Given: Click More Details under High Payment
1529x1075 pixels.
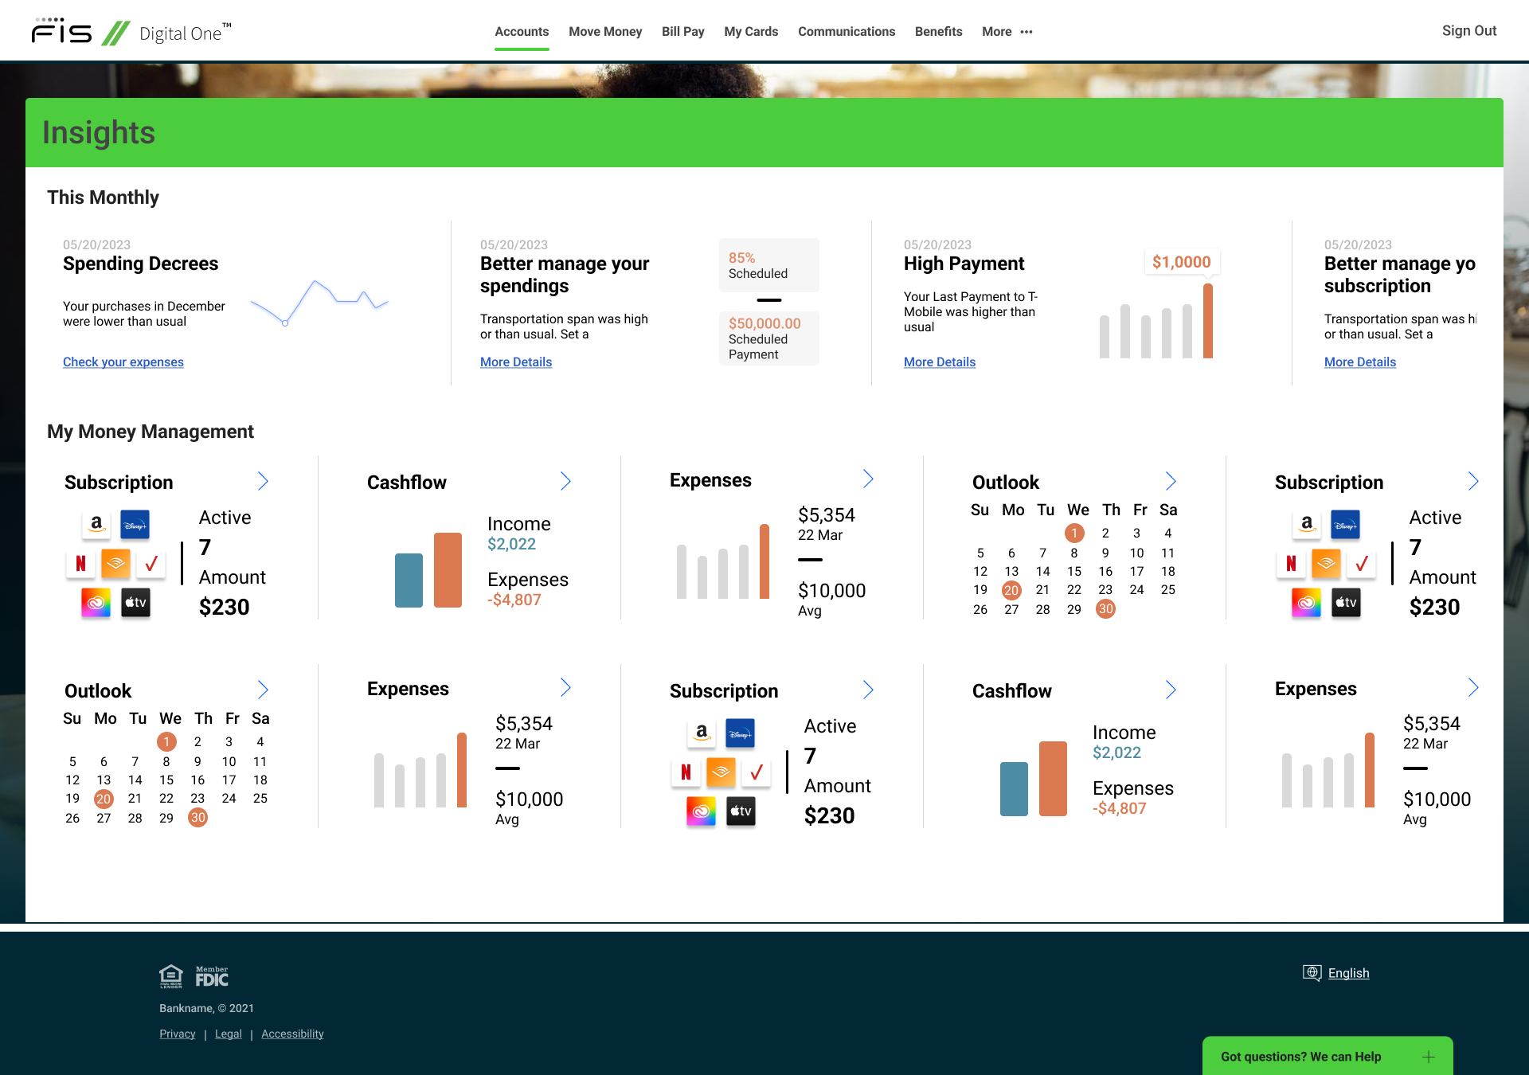Looking at the screenshot, I should (940, 362).
